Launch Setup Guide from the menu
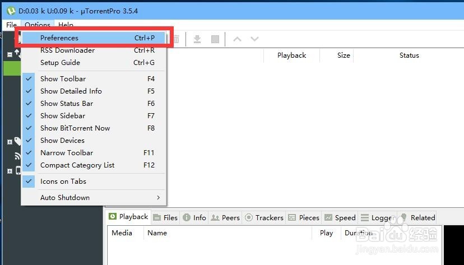This screenshot has width=464, height=265. (x=94, y=63)
